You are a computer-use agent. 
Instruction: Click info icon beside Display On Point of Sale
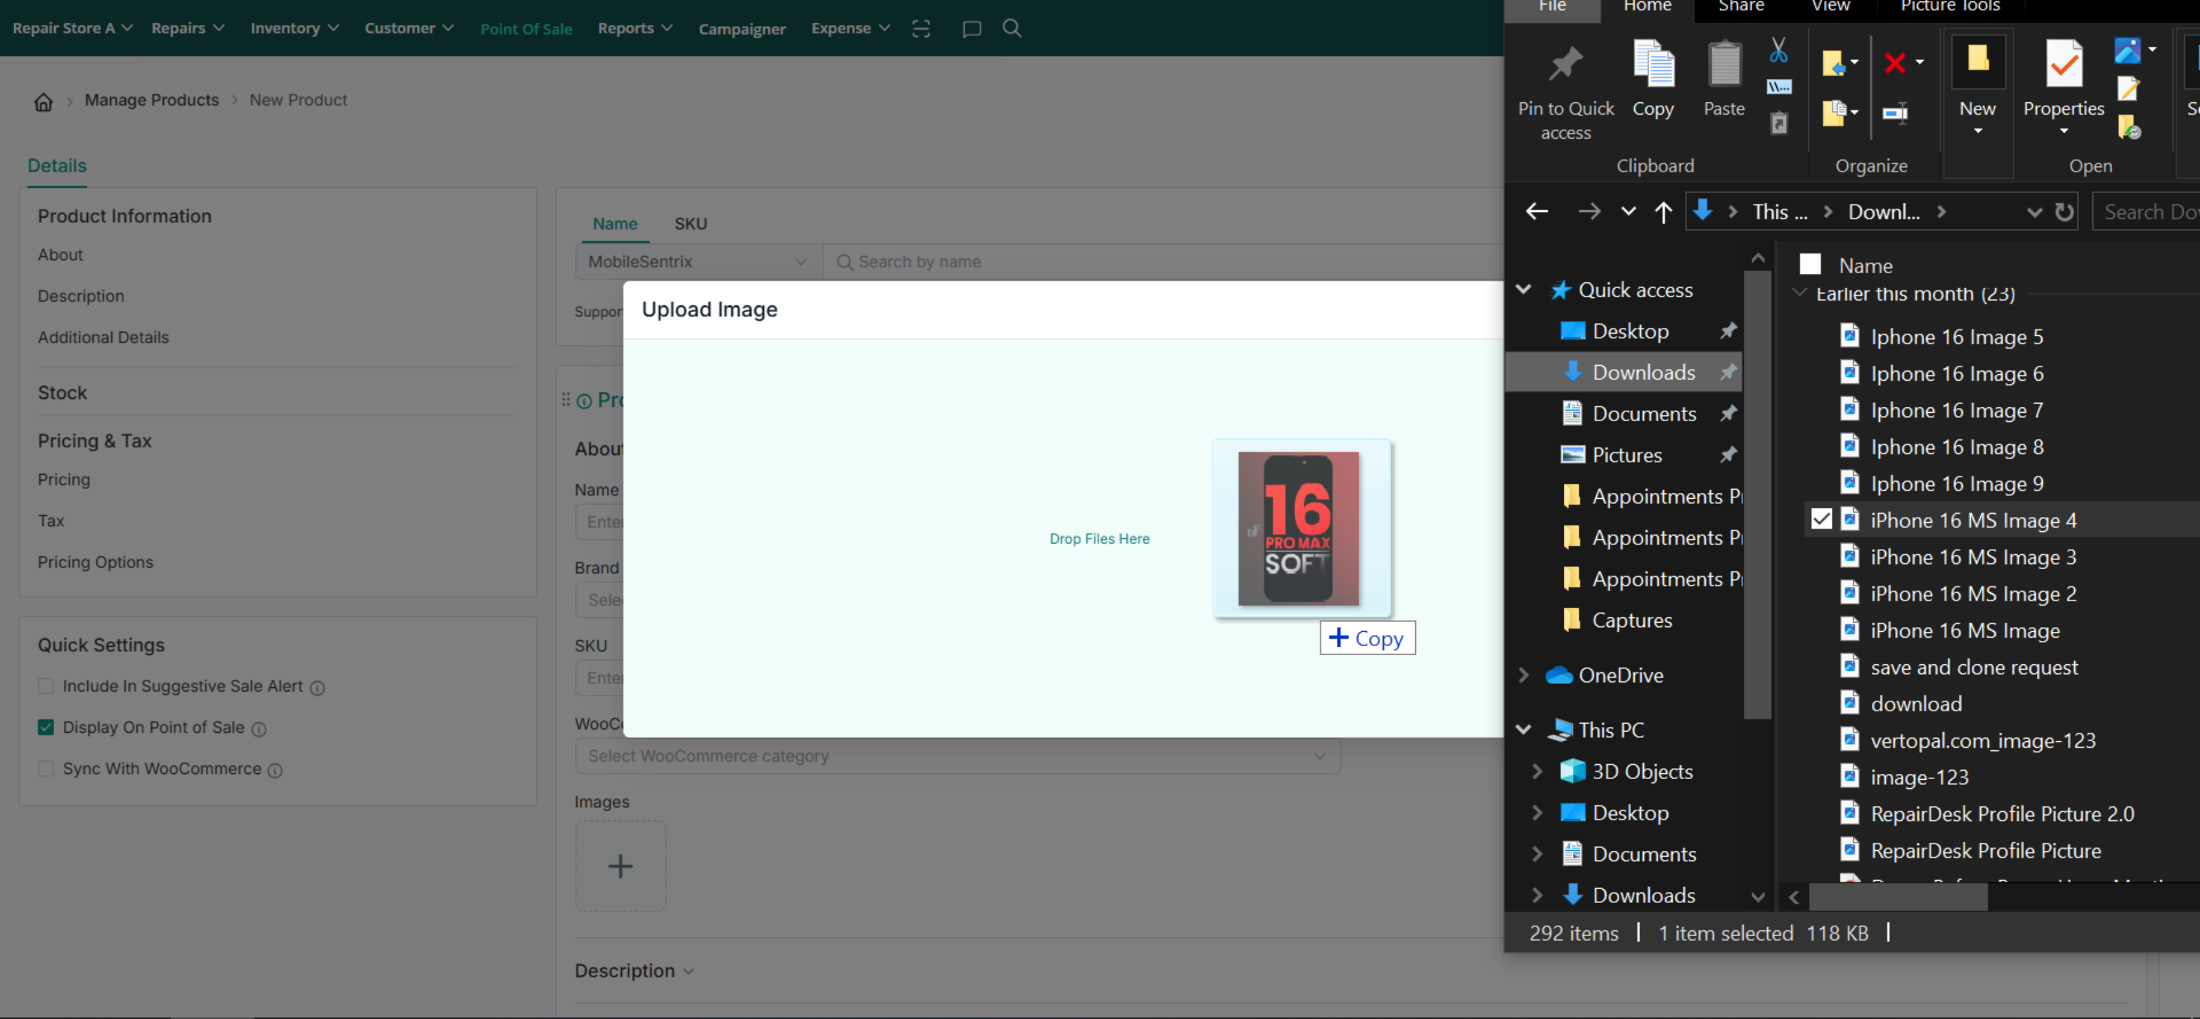(259, 729)
